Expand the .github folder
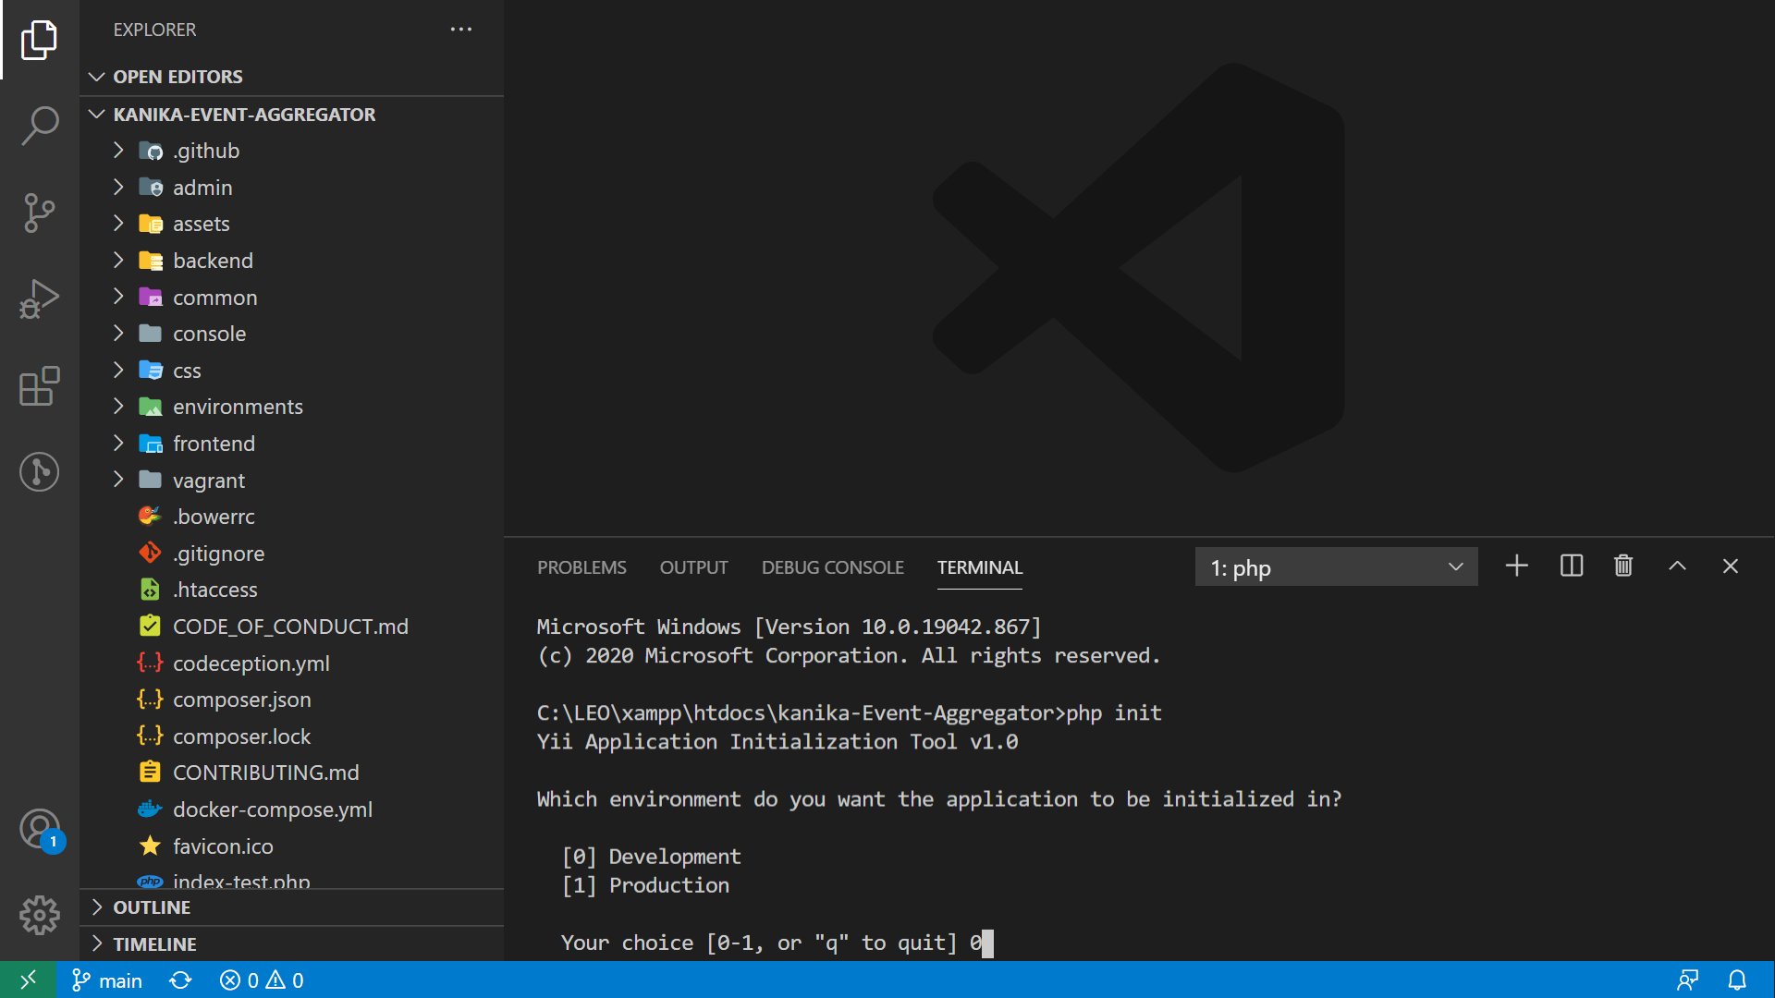Screen dimensions: 1775x998 coord(292,151)
